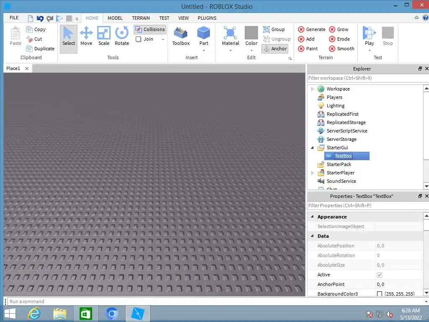Cut the selected object
The height and width of the screenshot is (322, 429).
click(x=34, y=39)
